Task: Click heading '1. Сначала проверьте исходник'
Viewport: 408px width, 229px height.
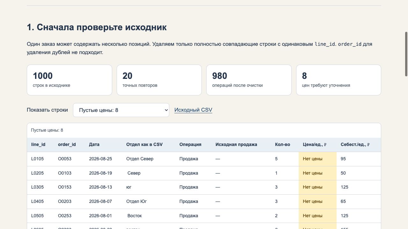Action: tap(97, 27)
